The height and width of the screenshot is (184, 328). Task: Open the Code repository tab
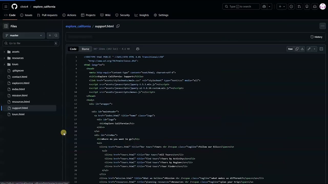(10, 15)
